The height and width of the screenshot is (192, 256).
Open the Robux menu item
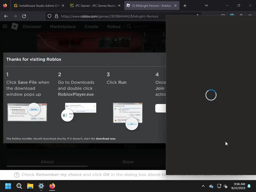[114, 26]
